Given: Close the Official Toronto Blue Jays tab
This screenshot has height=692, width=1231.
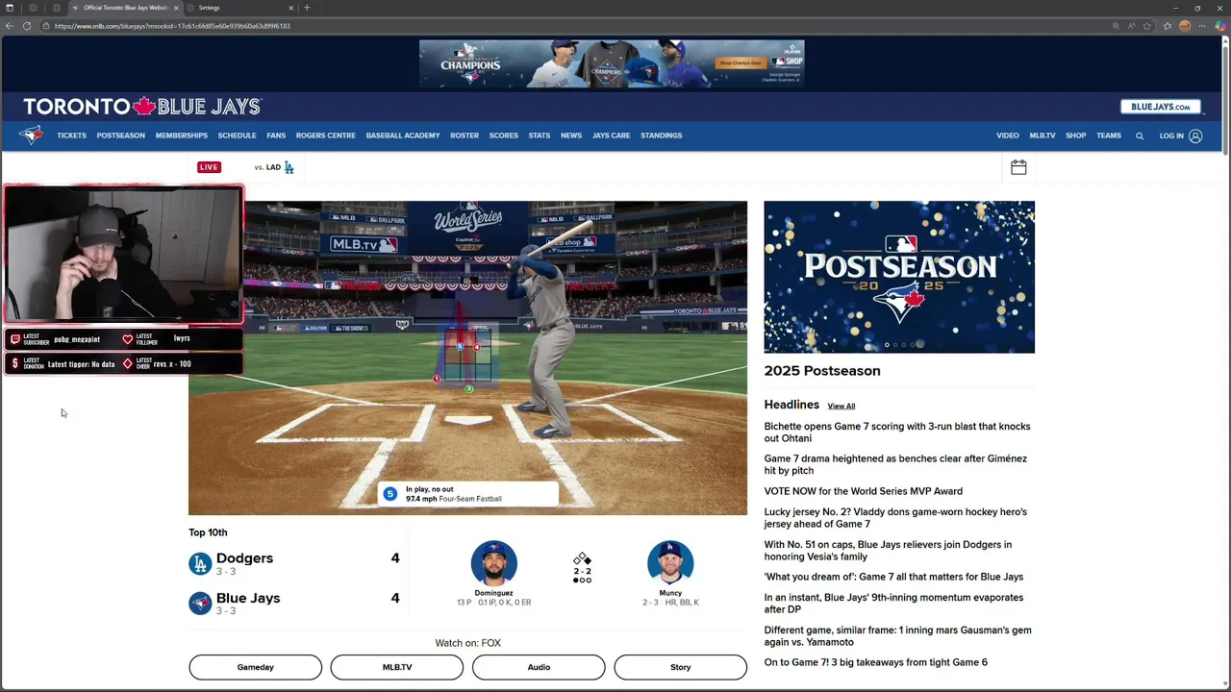Looking at the screenshot, I should 176,8.
